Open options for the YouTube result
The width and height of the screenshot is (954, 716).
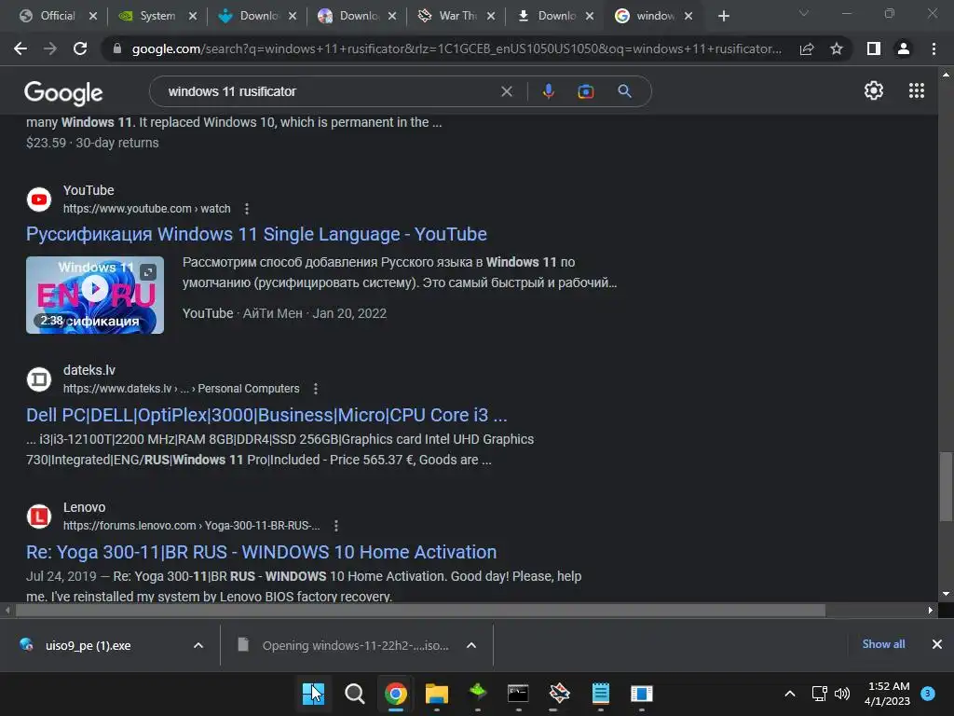[x=246, y=209]
